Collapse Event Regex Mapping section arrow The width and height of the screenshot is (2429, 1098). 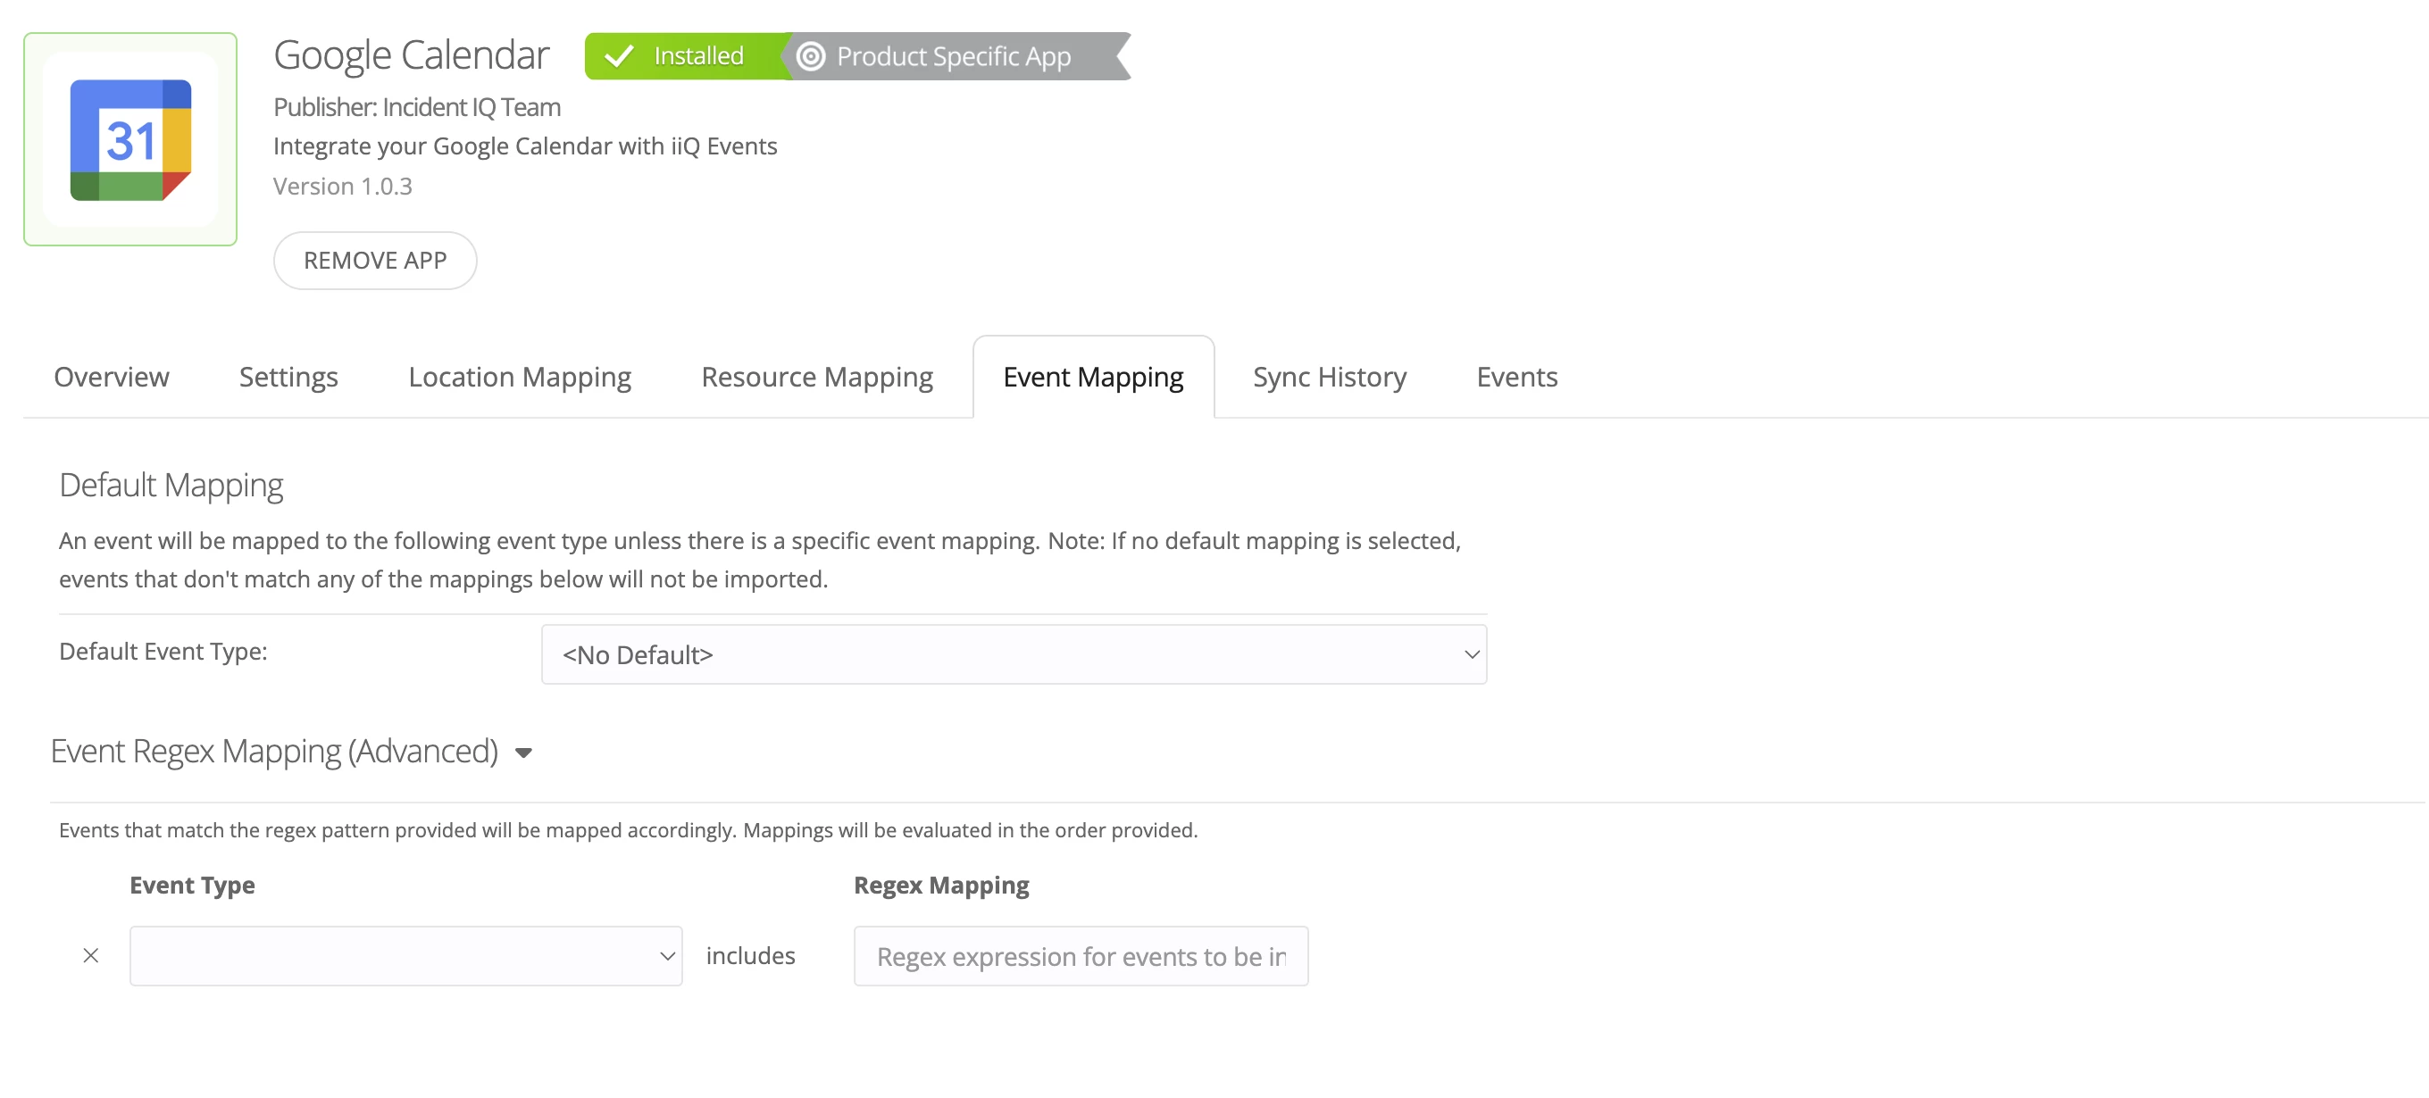[x=523, y=753]
